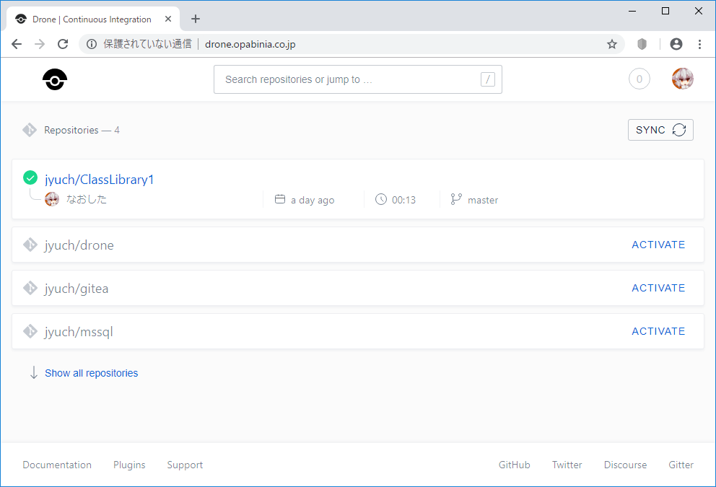Open GitHub footer link
This screenshot has height=487, width=716.
[514, 465]
